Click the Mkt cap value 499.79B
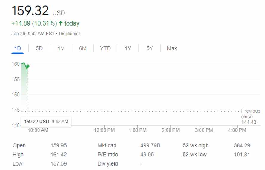The width and height of the screenshot is (265, 170). (150, 146)
